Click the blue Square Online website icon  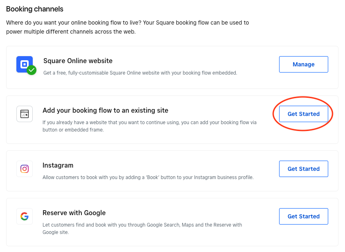[25, 64]
